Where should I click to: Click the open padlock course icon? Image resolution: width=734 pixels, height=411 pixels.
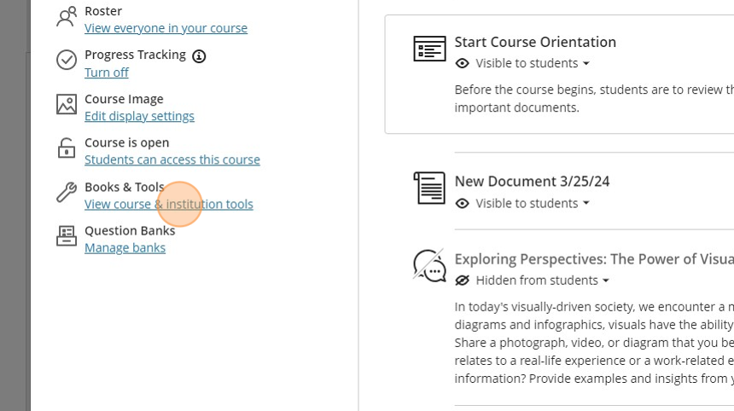pyautogui.click(x=66, y=148)
